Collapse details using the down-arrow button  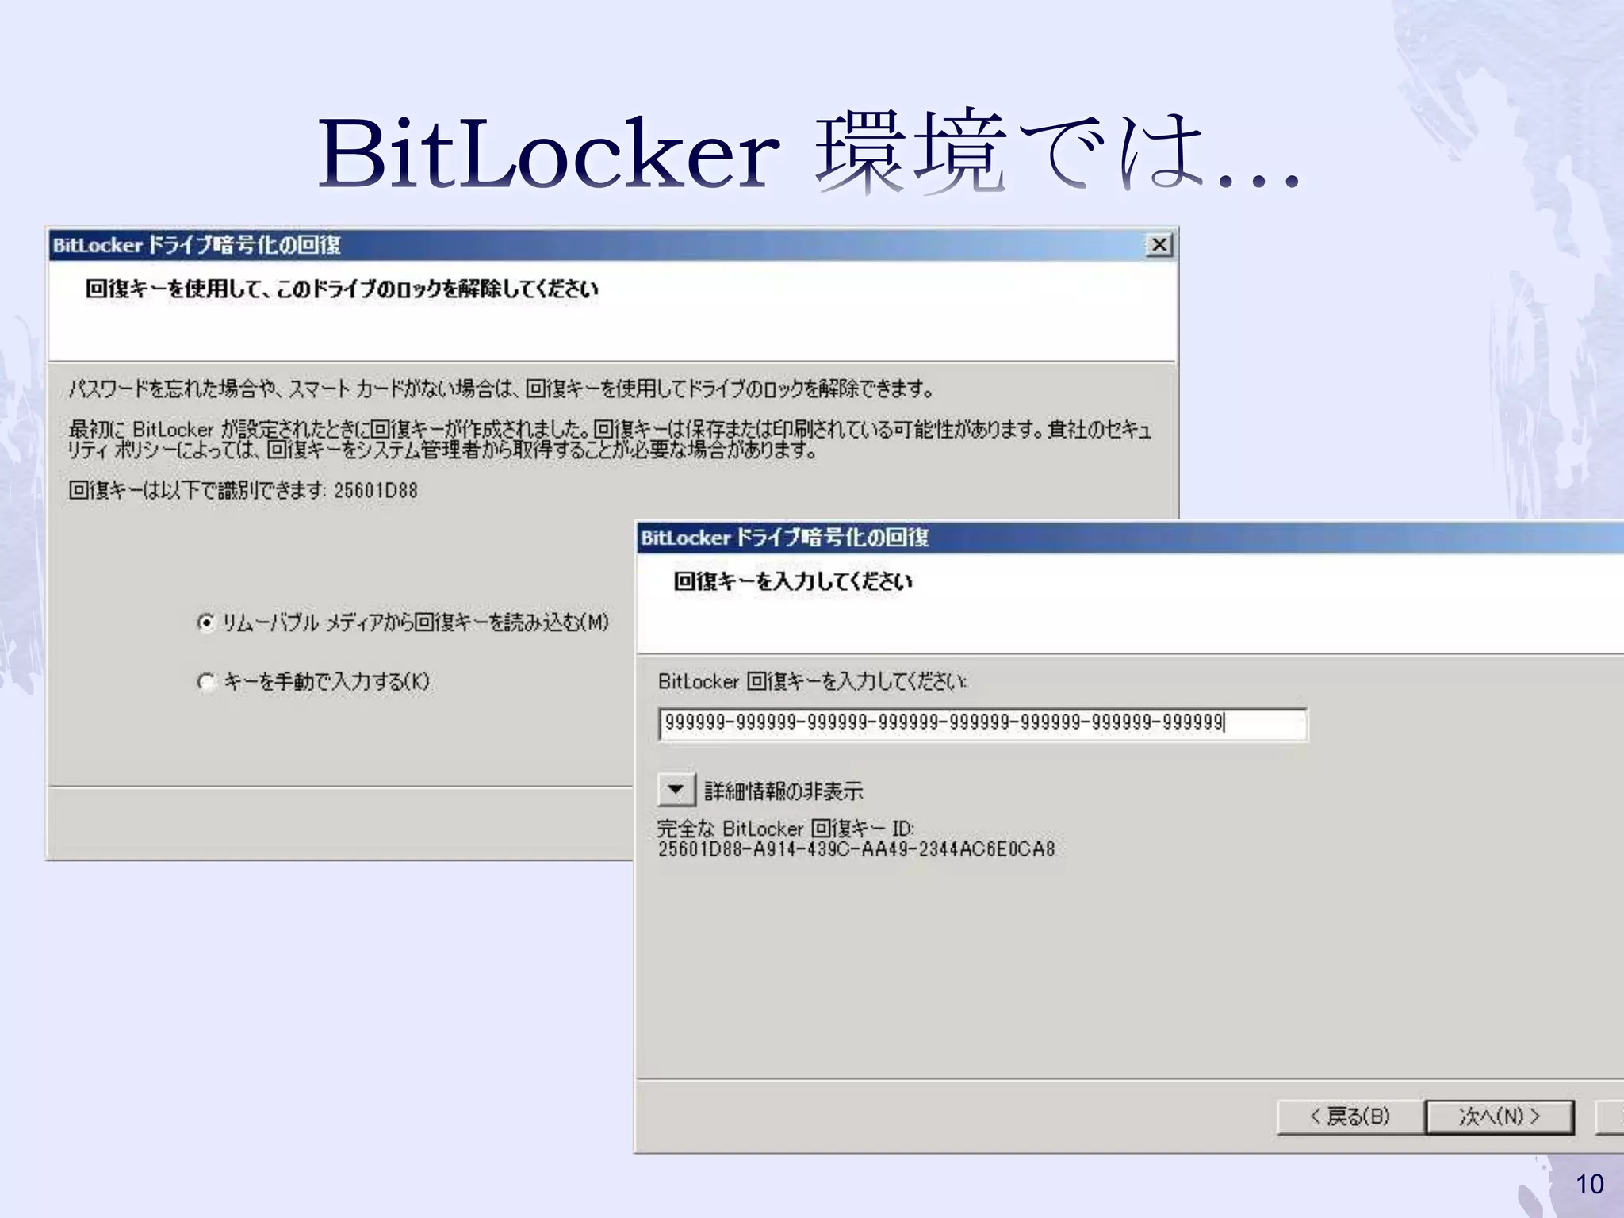click(x=676, y=789)
